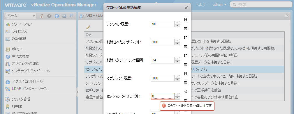294x114 pixels.
Task: Select オブジェクトの関係 in the sidebar
Action: coord(26,64)
